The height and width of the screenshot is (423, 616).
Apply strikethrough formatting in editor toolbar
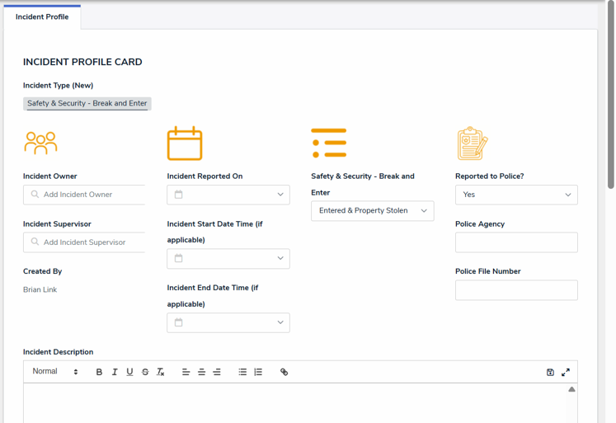click(145, 372)
